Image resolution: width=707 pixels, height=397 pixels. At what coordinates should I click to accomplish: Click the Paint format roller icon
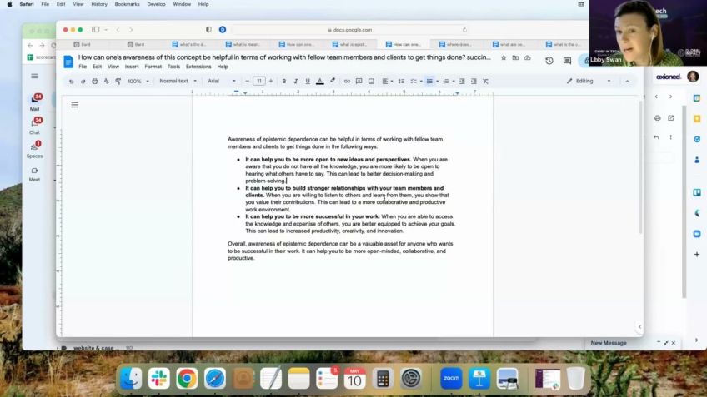click(118, 81)
